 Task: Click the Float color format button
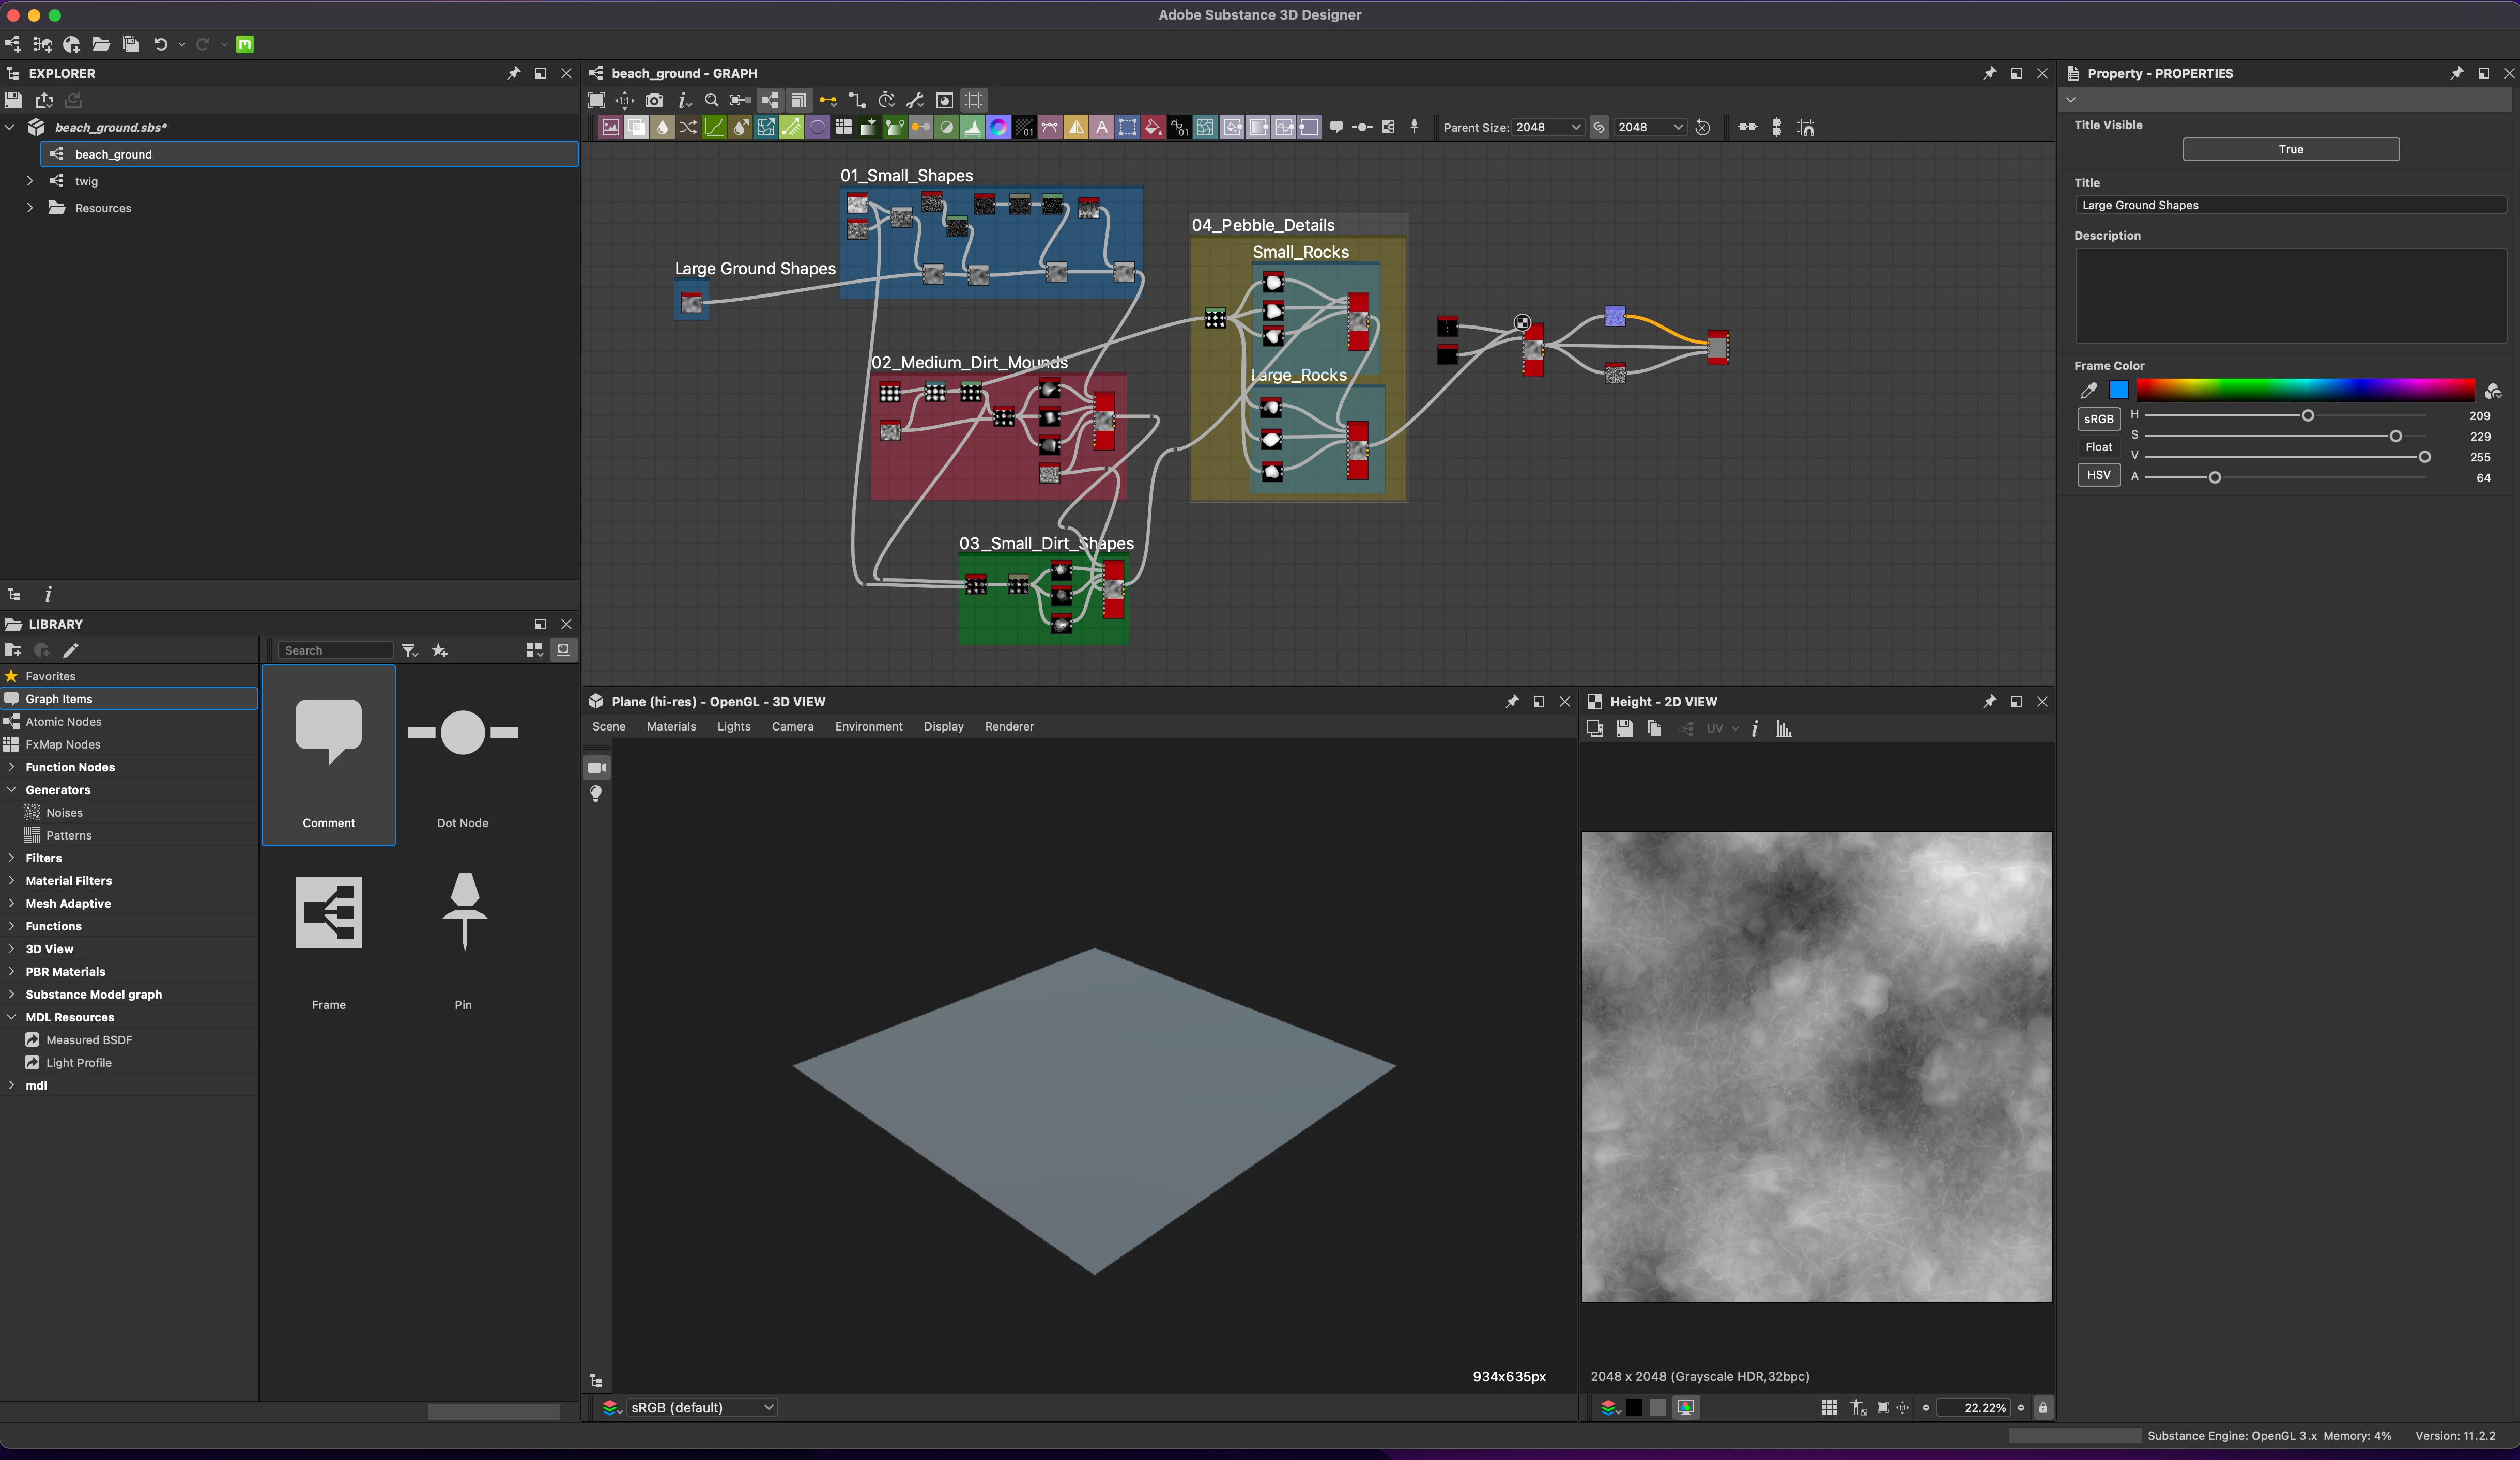point(2098,447)
